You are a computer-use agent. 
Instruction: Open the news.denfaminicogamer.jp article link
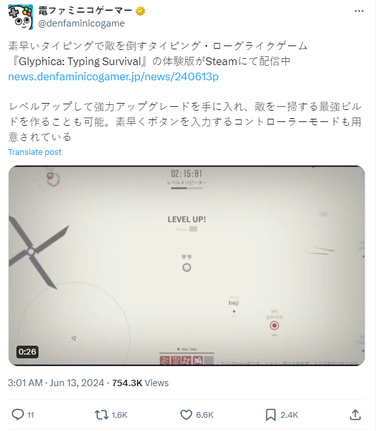click(x=114, y=76)
